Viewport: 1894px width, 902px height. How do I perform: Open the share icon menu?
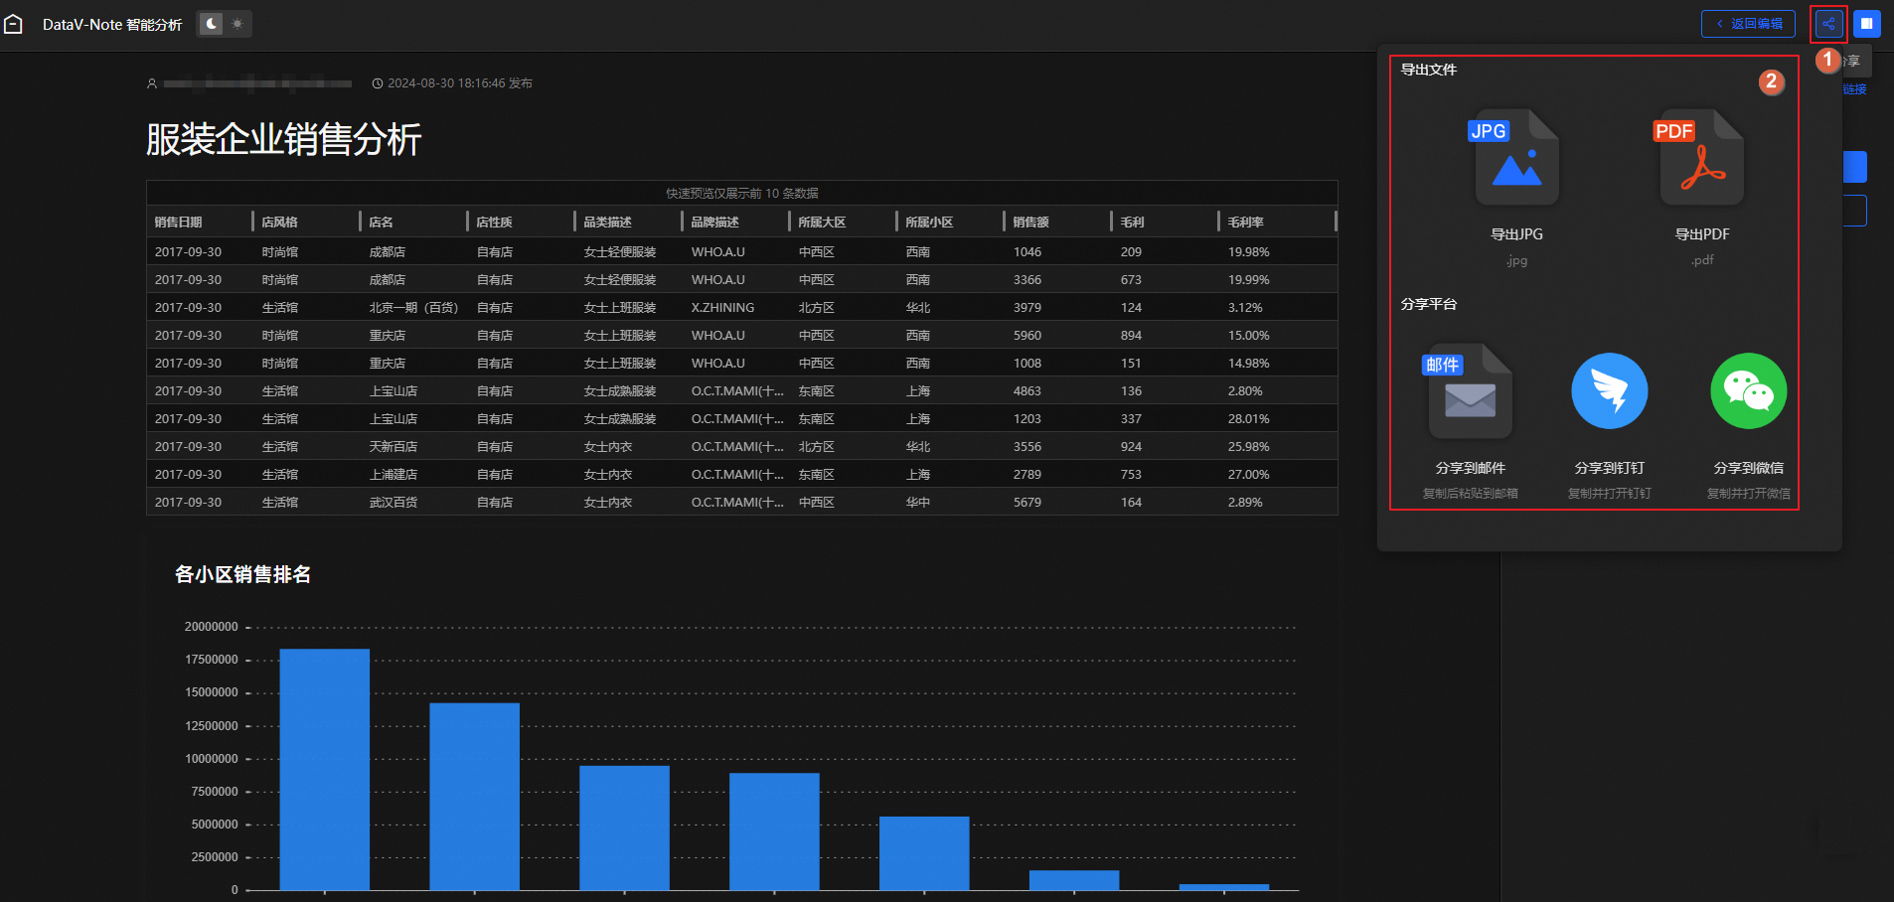tap(1828, 24)
